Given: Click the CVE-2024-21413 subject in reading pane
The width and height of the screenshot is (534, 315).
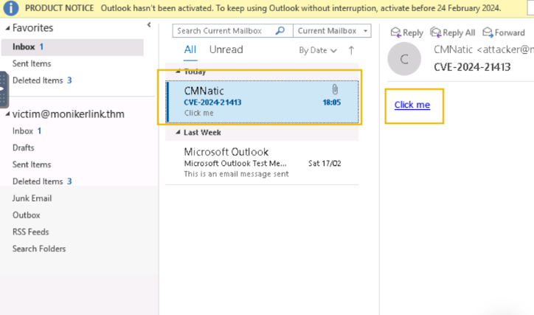Looking at the screenshot, I should pos(472,67).
